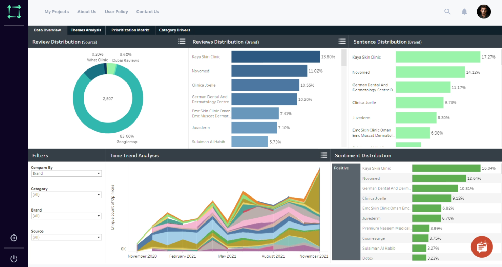This screenshot has height=267, width=502.
Task: Open the Review Distribution (Source) list menu icon
Action: 182,41
